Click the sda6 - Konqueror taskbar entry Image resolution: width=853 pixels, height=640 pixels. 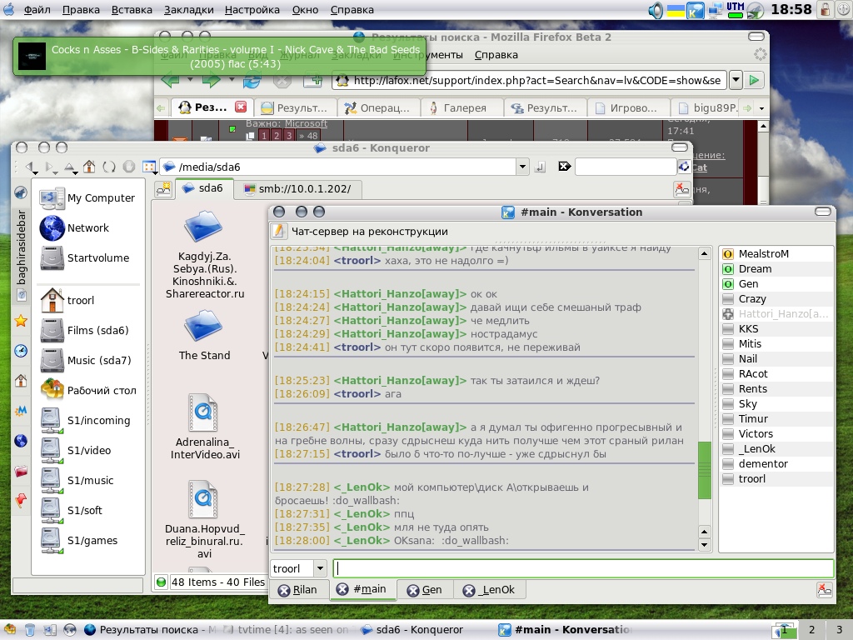[412, 630]
